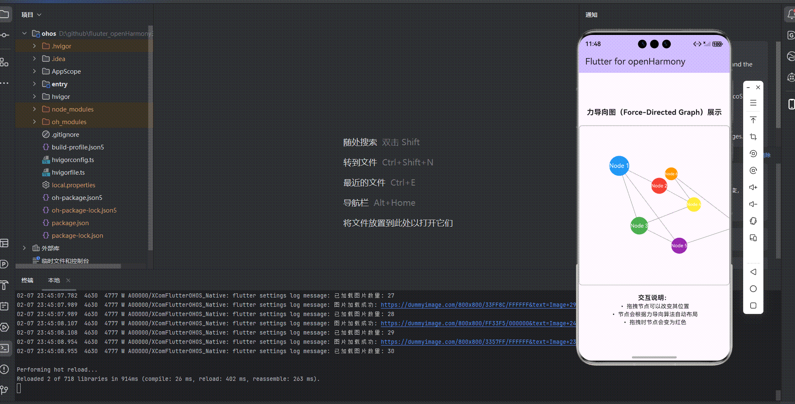Image resolution: width=795 pixels, height=404 pixels.
Task: Select package-lock.json file
Action: click(77, 235)
